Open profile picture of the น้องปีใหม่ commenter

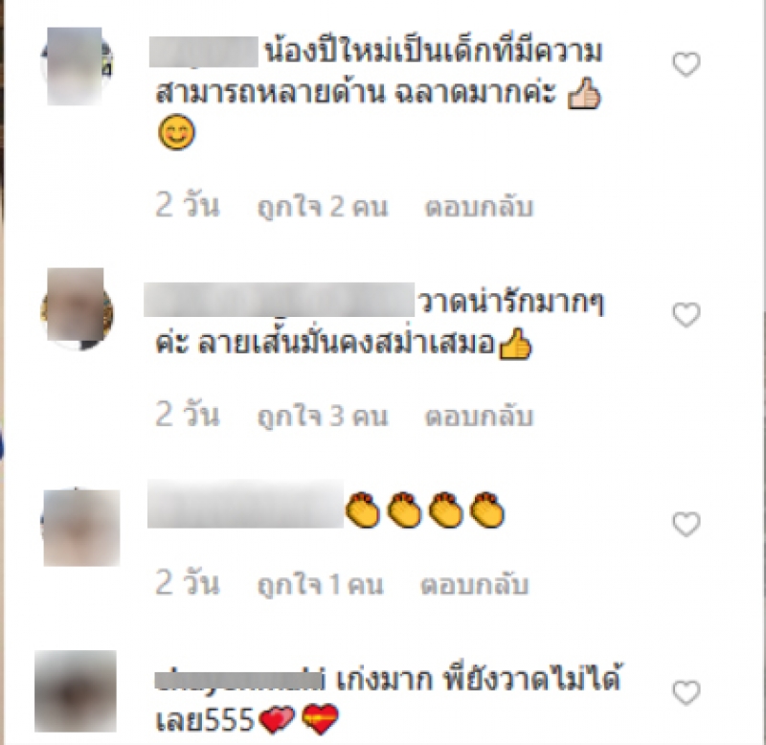coord(77,66)
